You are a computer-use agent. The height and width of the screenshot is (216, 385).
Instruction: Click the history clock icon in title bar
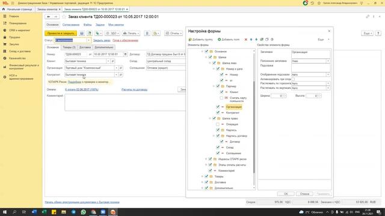[312, 3]
